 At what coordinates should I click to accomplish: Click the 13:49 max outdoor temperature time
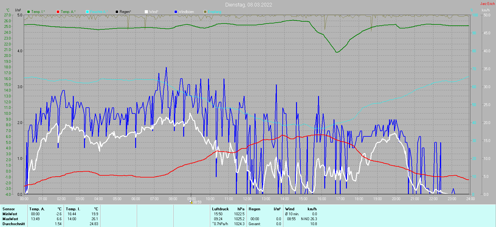coord(35,219)
